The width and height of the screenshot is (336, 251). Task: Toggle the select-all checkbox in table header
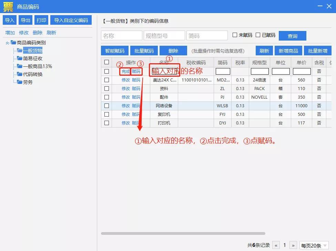(106, 62)
